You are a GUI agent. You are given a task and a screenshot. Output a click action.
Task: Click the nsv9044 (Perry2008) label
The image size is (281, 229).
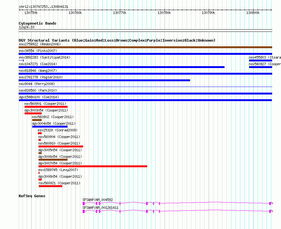pyautogui.click(x=37, y=84)
